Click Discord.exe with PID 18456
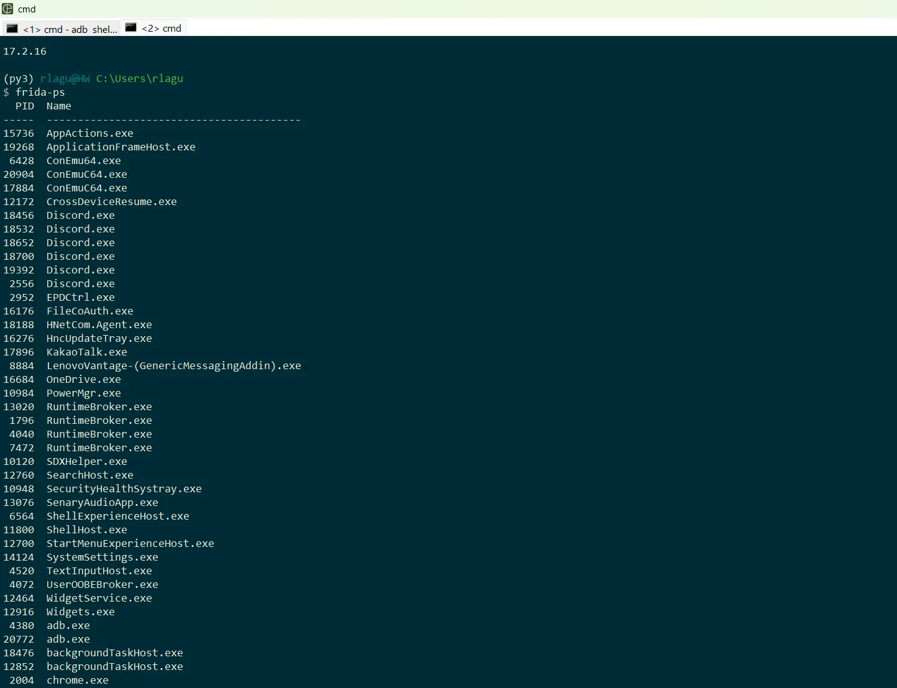 click(x=81, y=215)
